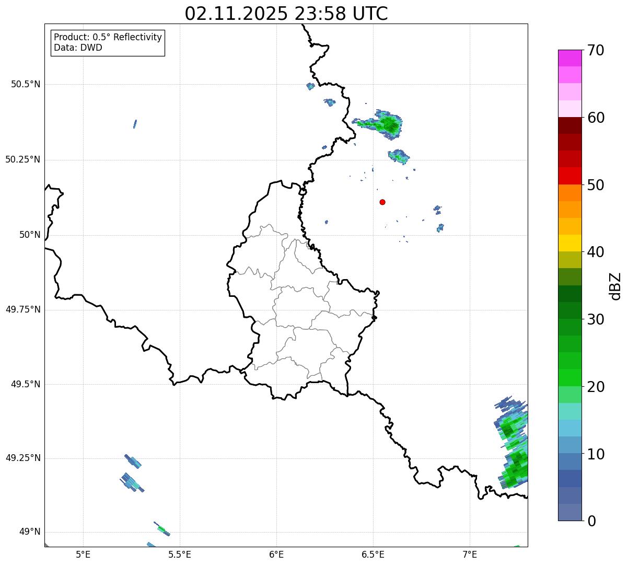Viewport: 628px width, 565px height.
Task: Click the colorbar tick label "0"
Action: coord(591,521)
